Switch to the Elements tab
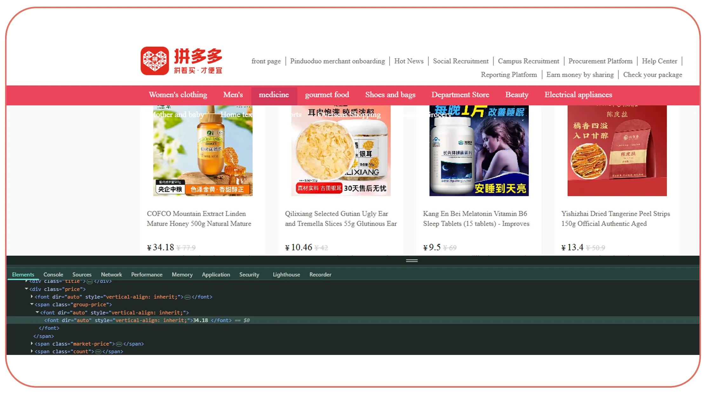This screenshot has height=394, width=706. pos(23,275)
